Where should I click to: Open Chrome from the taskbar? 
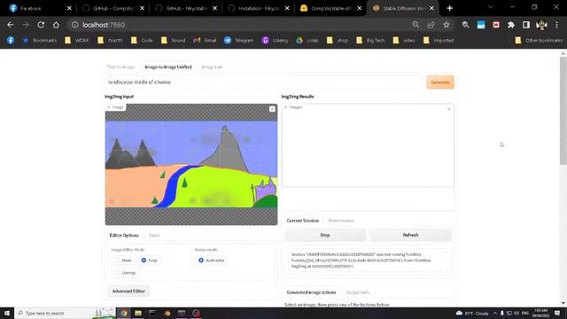coord(124,313)
